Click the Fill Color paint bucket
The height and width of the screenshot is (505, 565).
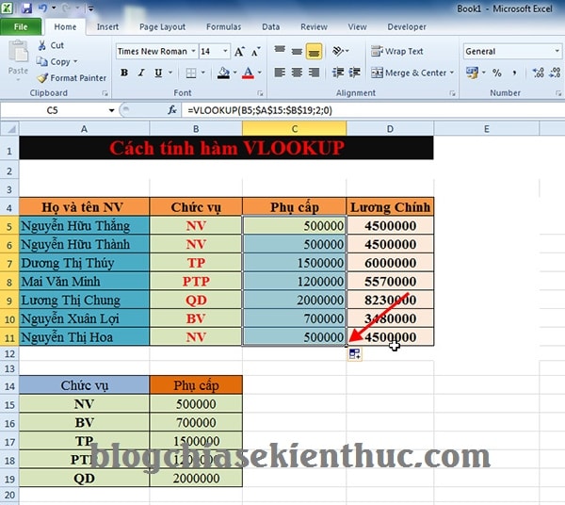click(223, 73)
